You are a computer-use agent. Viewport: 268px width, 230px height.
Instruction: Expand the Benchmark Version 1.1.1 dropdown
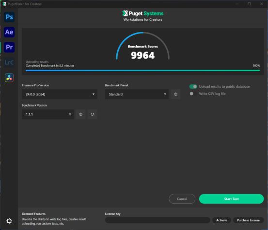[47, 114]
